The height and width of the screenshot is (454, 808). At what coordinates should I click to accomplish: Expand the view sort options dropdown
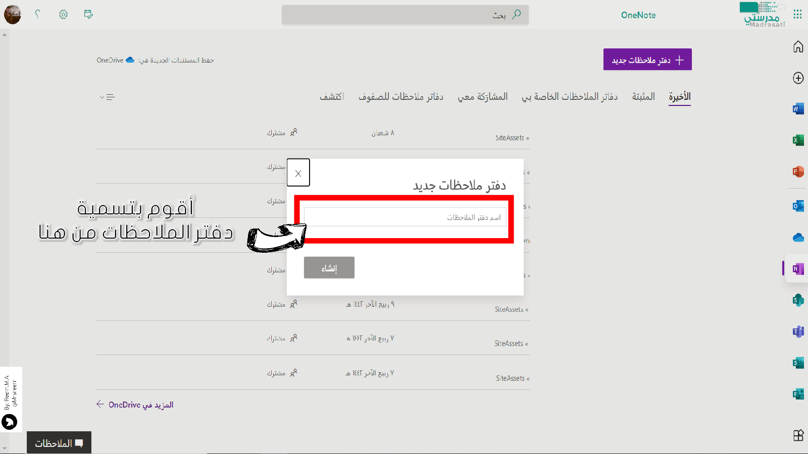pos(107,97)
